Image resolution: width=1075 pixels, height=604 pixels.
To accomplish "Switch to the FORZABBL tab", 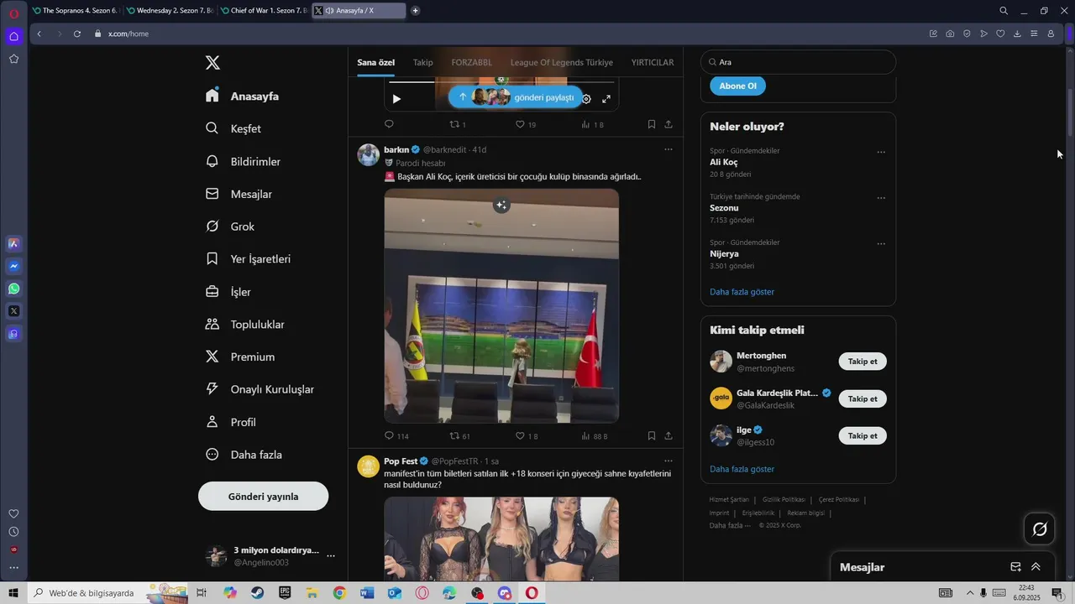I will (471, 62).
